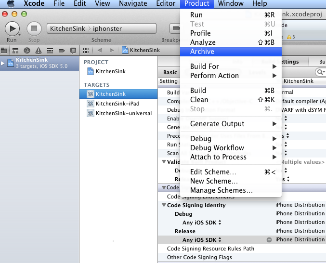Click the Basic filter button
326x263 pixels.
tap(170, 72)
